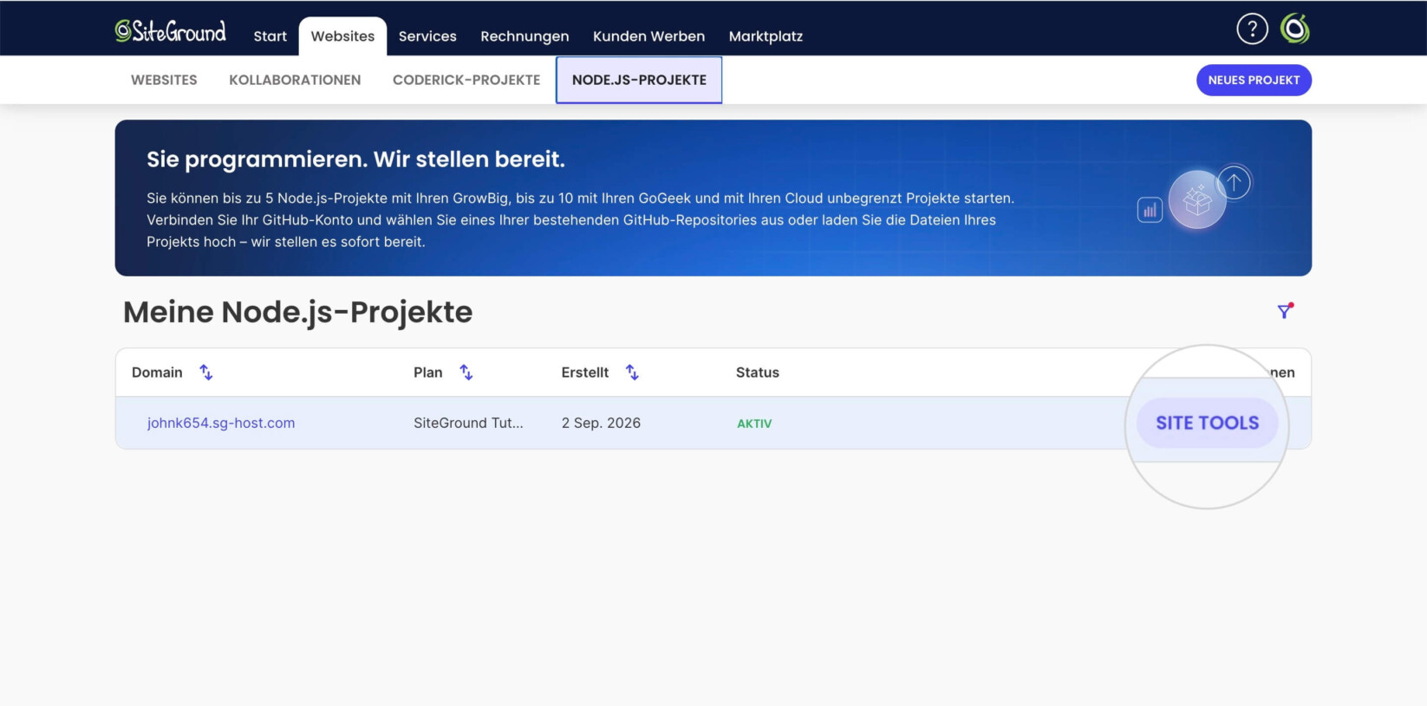Sort by Domain column arrows
This screenshot has width=1427, height=706.
click(206, 372)
